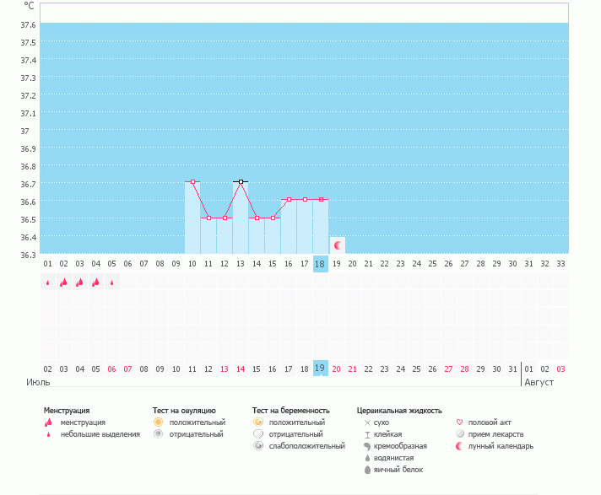Image resolution: width=601 pixels, height=495 pixels.
Task: Click the heart icon for половой акт
Action: (x=459, y=422)
